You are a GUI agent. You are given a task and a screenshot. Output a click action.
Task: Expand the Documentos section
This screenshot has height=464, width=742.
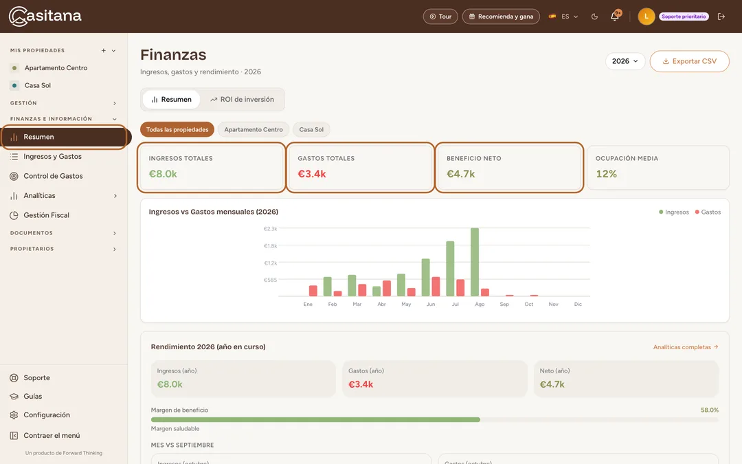click(x=63, y=233)
